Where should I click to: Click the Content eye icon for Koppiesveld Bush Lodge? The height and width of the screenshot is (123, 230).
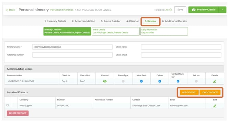click(x=105, y=81)
